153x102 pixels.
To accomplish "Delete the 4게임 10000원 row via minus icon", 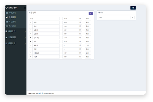I will (31, 53).
